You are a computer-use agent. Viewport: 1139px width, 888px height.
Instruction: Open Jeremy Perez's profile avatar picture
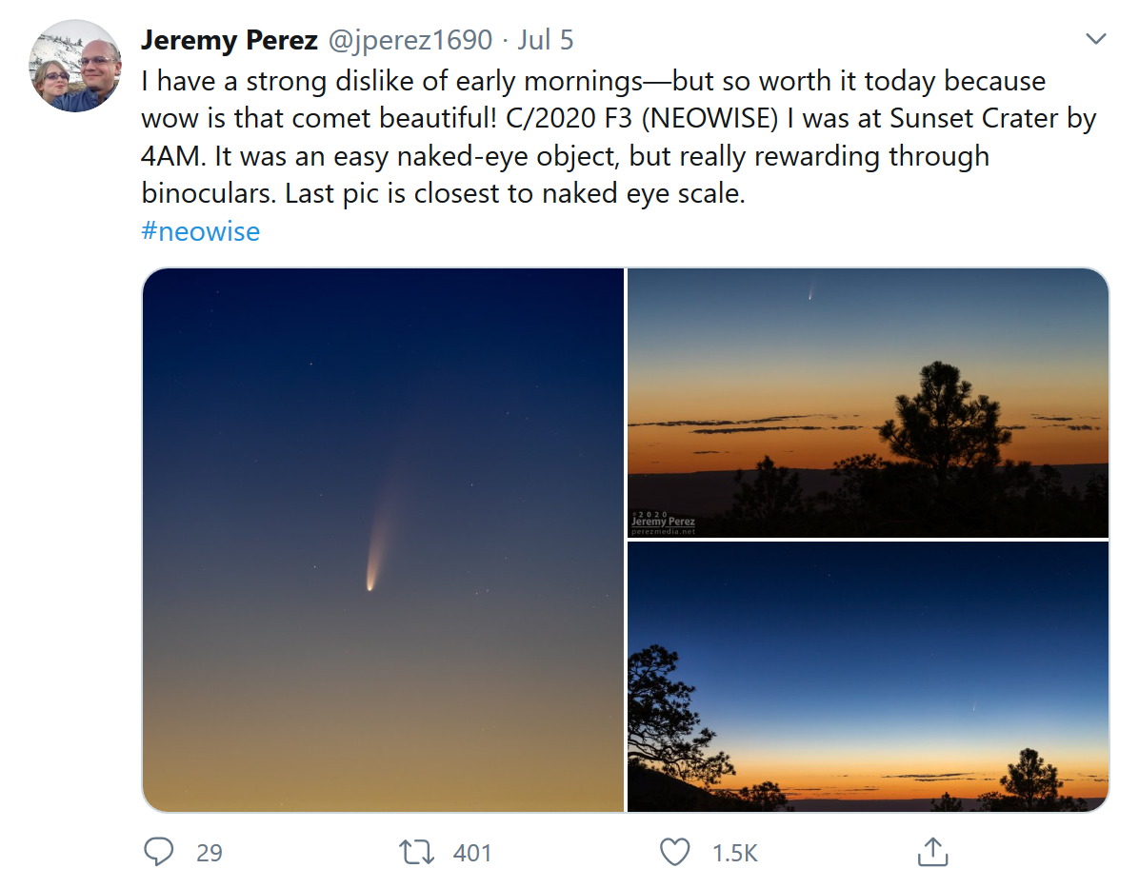[75, 67]
